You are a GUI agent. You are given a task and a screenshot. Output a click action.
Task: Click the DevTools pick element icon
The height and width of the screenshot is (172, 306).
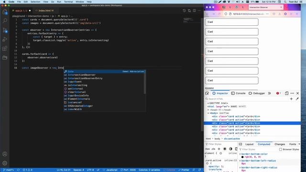click(207, 93)
